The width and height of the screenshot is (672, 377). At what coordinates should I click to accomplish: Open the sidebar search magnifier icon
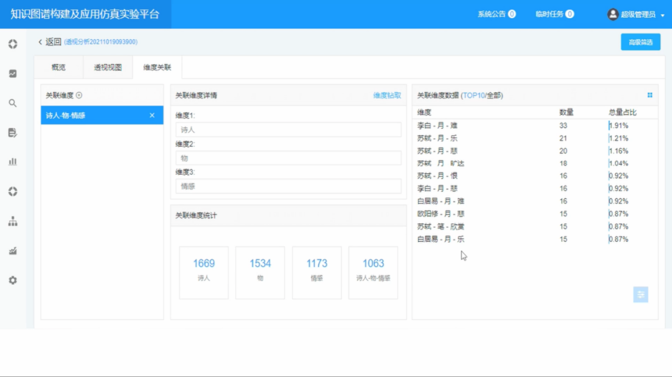(x=13, y=103)
